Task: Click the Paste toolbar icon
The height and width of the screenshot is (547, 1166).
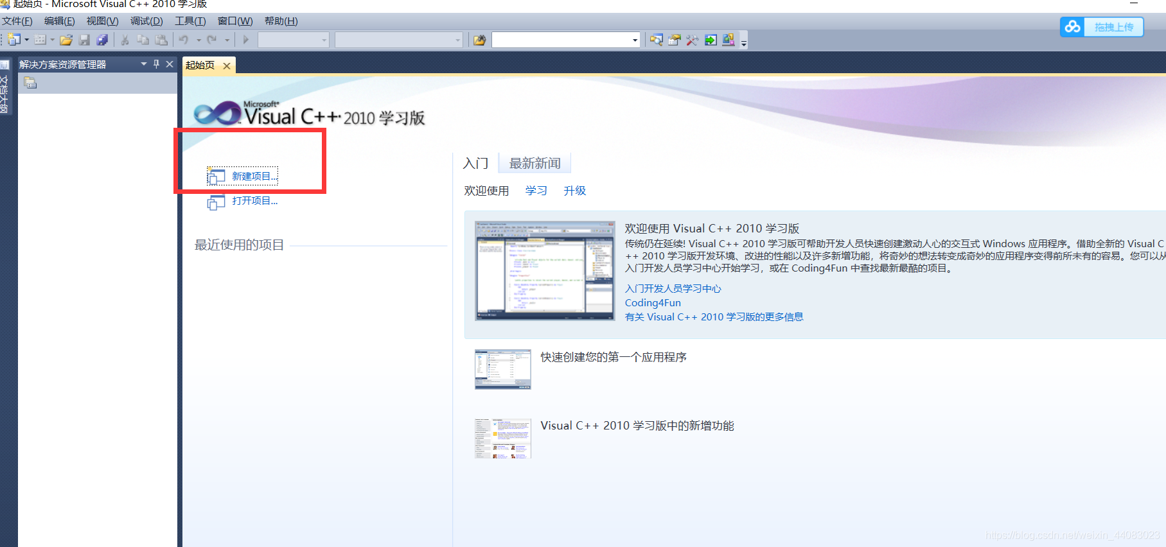Action: [161, 40]
